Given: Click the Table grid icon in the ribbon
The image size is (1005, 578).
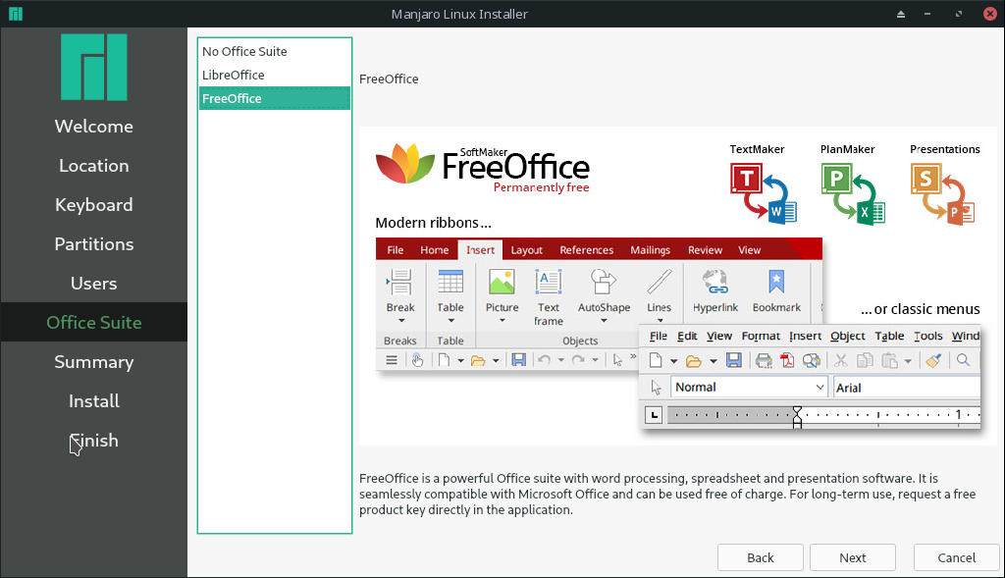Looking at the screenshot, I should click(450, 282).
